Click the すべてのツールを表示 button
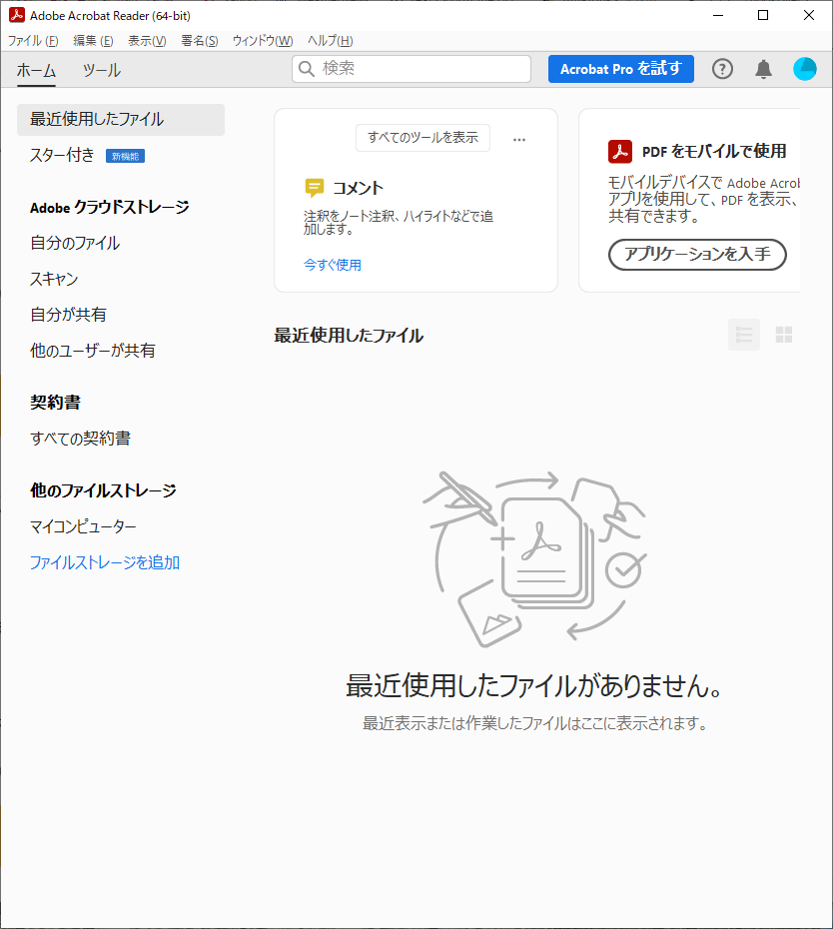This screenshot has width=833, height=929. (423, 138)
